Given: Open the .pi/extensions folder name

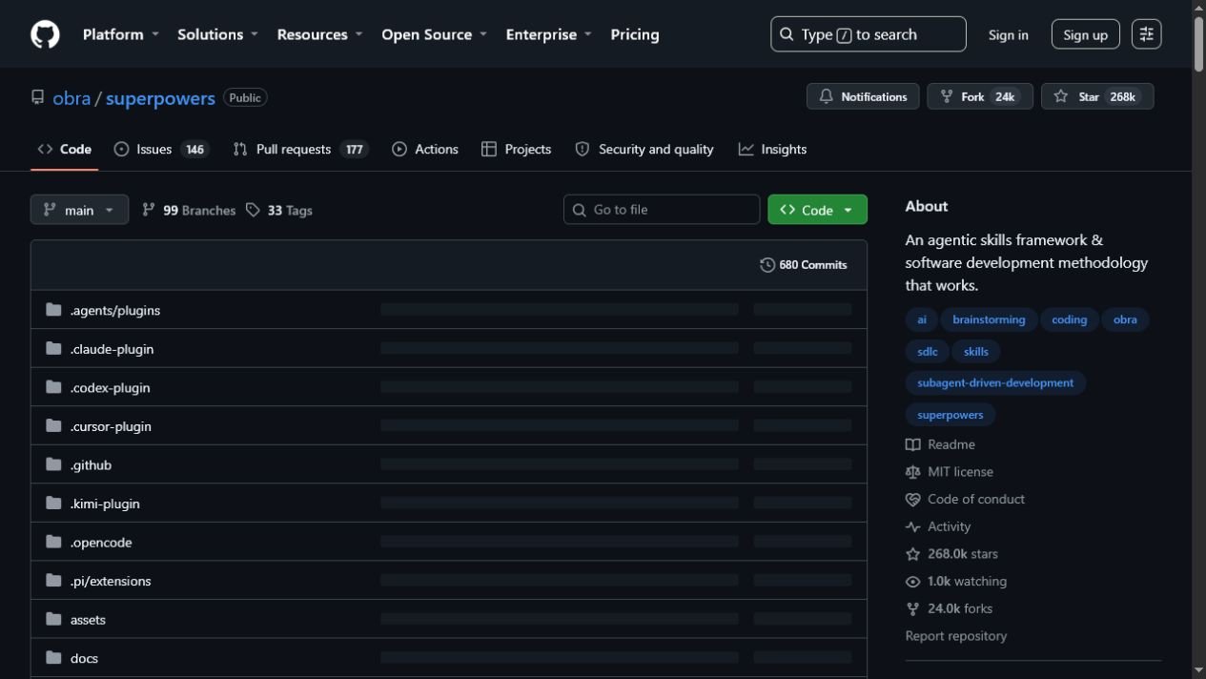Looking at the screenshot, I should pos(111,581).
